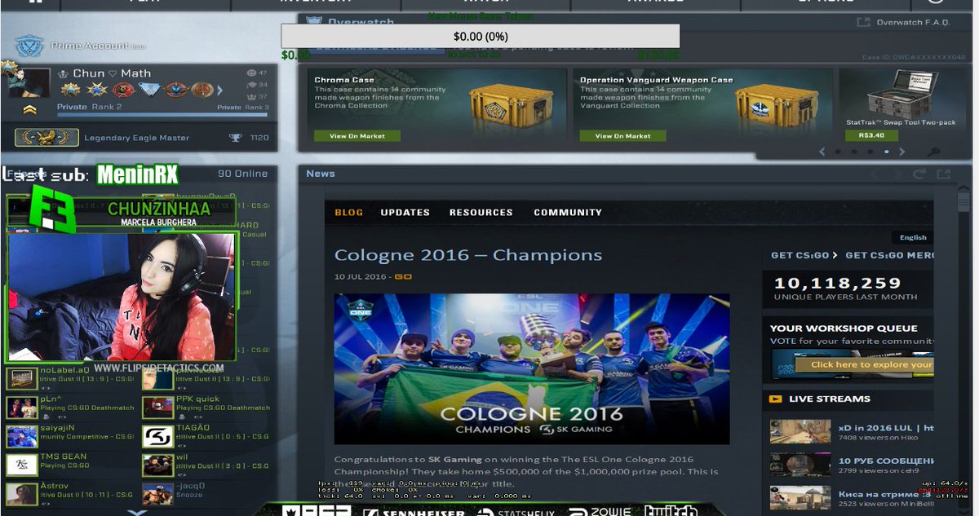The image size is (979, 516).
Task: Click the teacher commendation icon showing 34
Action: point(250,85)
